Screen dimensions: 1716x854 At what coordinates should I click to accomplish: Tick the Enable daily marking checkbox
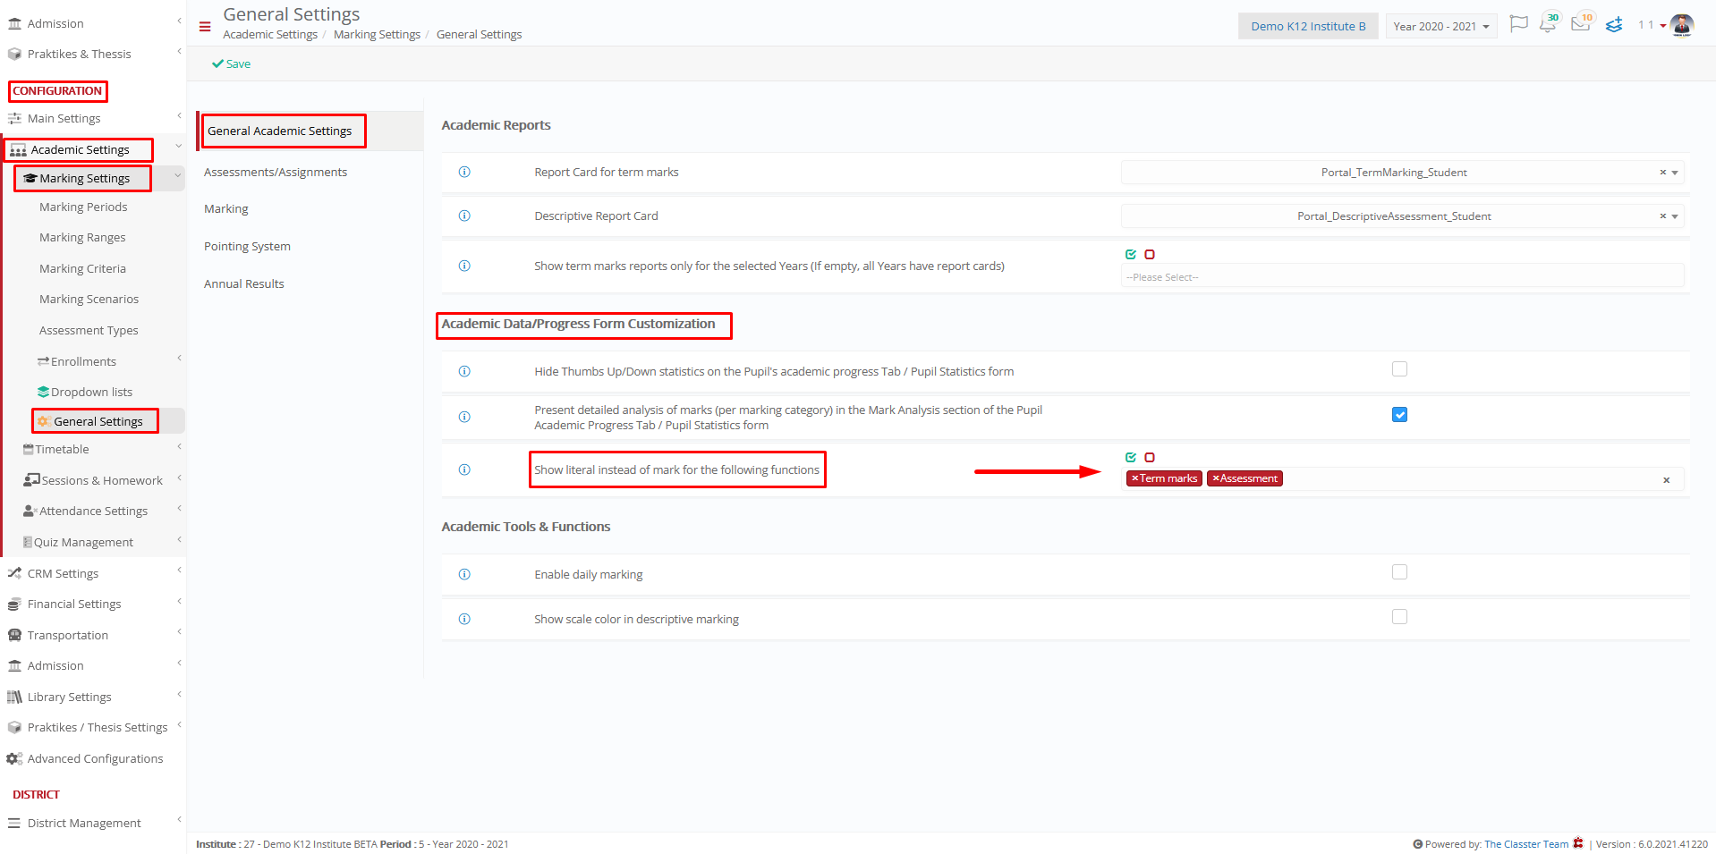click(x=1400, y=572)
